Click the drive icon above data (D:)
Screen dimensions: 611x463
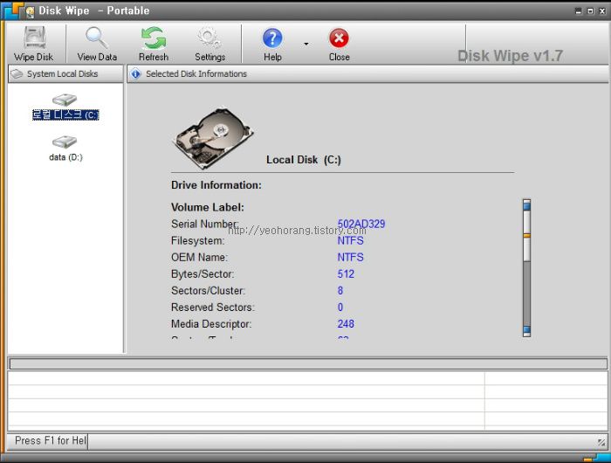(65, 142)
